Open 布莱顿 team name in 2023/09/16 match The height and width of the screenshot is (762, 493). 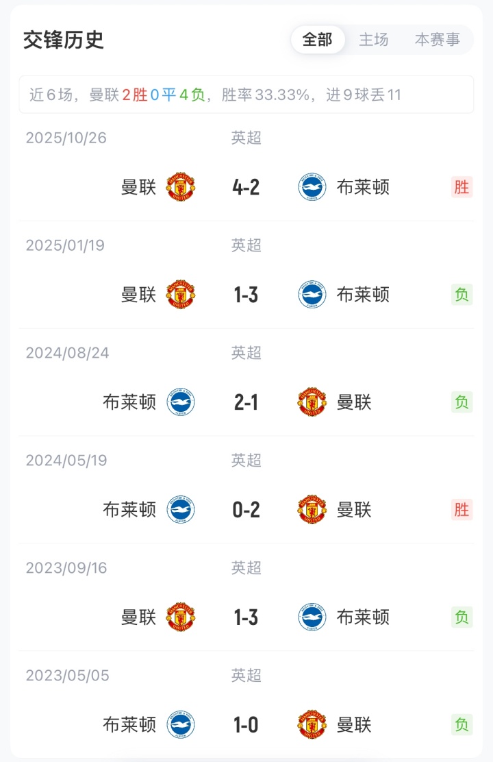pyautogui.click(x=363, y=617)
